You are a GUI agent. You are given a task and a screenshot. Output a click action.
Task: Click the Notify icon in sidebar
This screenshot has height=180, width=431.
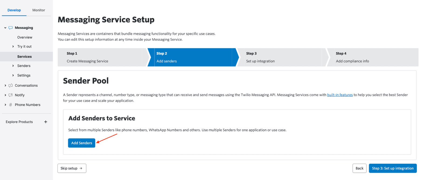click(11, 95)
